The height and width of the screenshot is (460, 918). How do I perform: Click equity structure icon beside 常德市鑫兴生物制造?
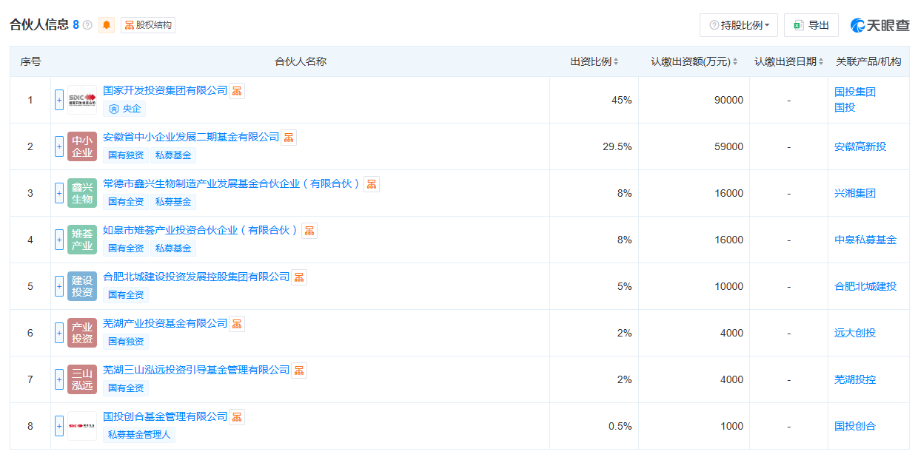(x=372, y=184)
